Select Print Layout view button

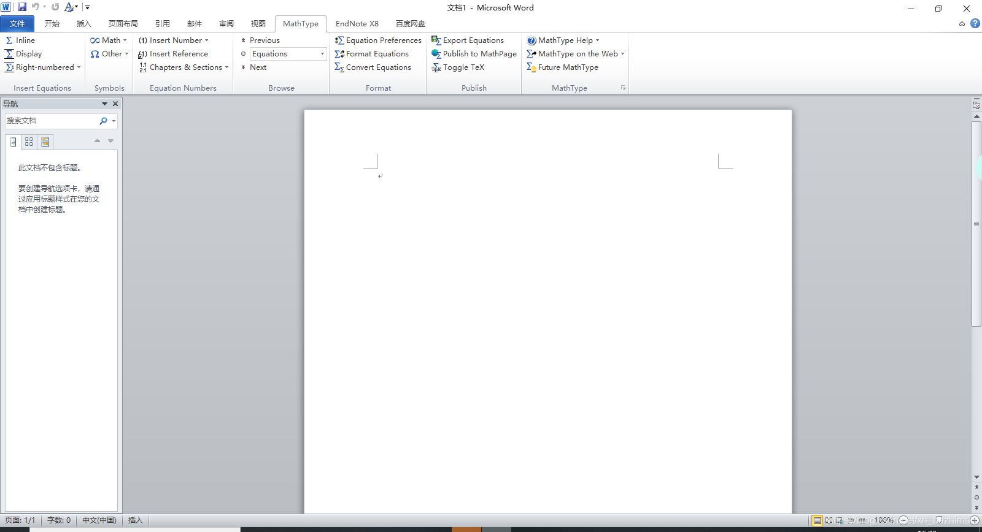tap(817, 520)
